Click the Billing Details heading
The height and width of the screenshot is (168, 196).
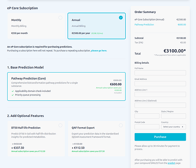point(142,63)
